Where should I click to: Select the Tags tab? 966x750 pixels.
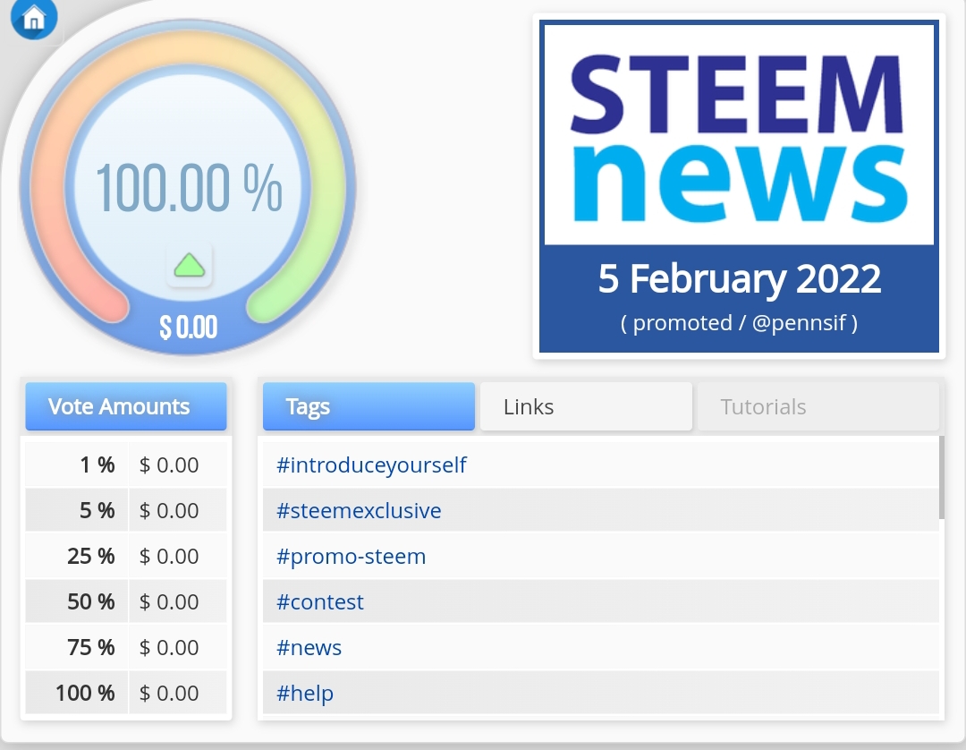click(x=369, y=406)
